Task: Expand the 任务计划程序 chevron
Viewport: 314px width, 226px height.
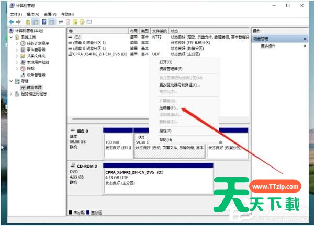Action: pyautogui.click(x=17, y=43)
